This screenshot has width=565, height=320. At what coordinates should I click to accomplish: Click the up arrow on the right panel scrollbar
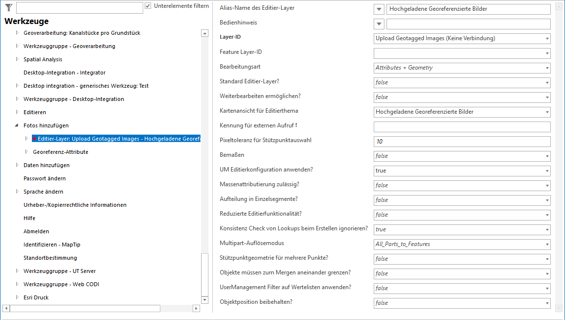pos(558,6)
